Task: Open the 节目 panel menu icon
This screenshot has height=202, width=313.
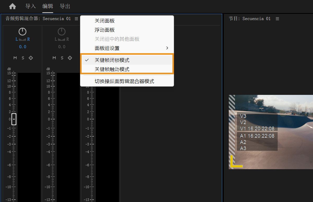Action: (x=277, y=19)
